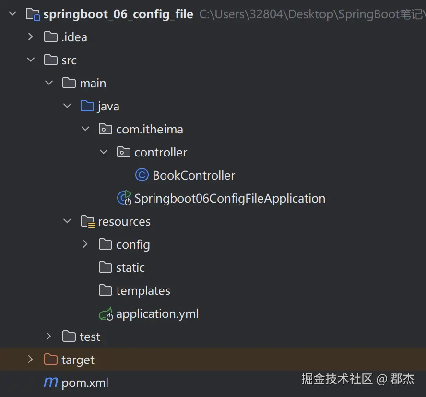The width and height of the screenshot is (426, 397).
Task: Select the main folder label
Action: tap(93, 83)
